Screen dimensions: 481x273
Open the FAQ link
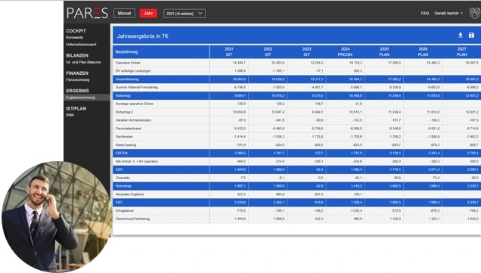(x=425, y=13)
